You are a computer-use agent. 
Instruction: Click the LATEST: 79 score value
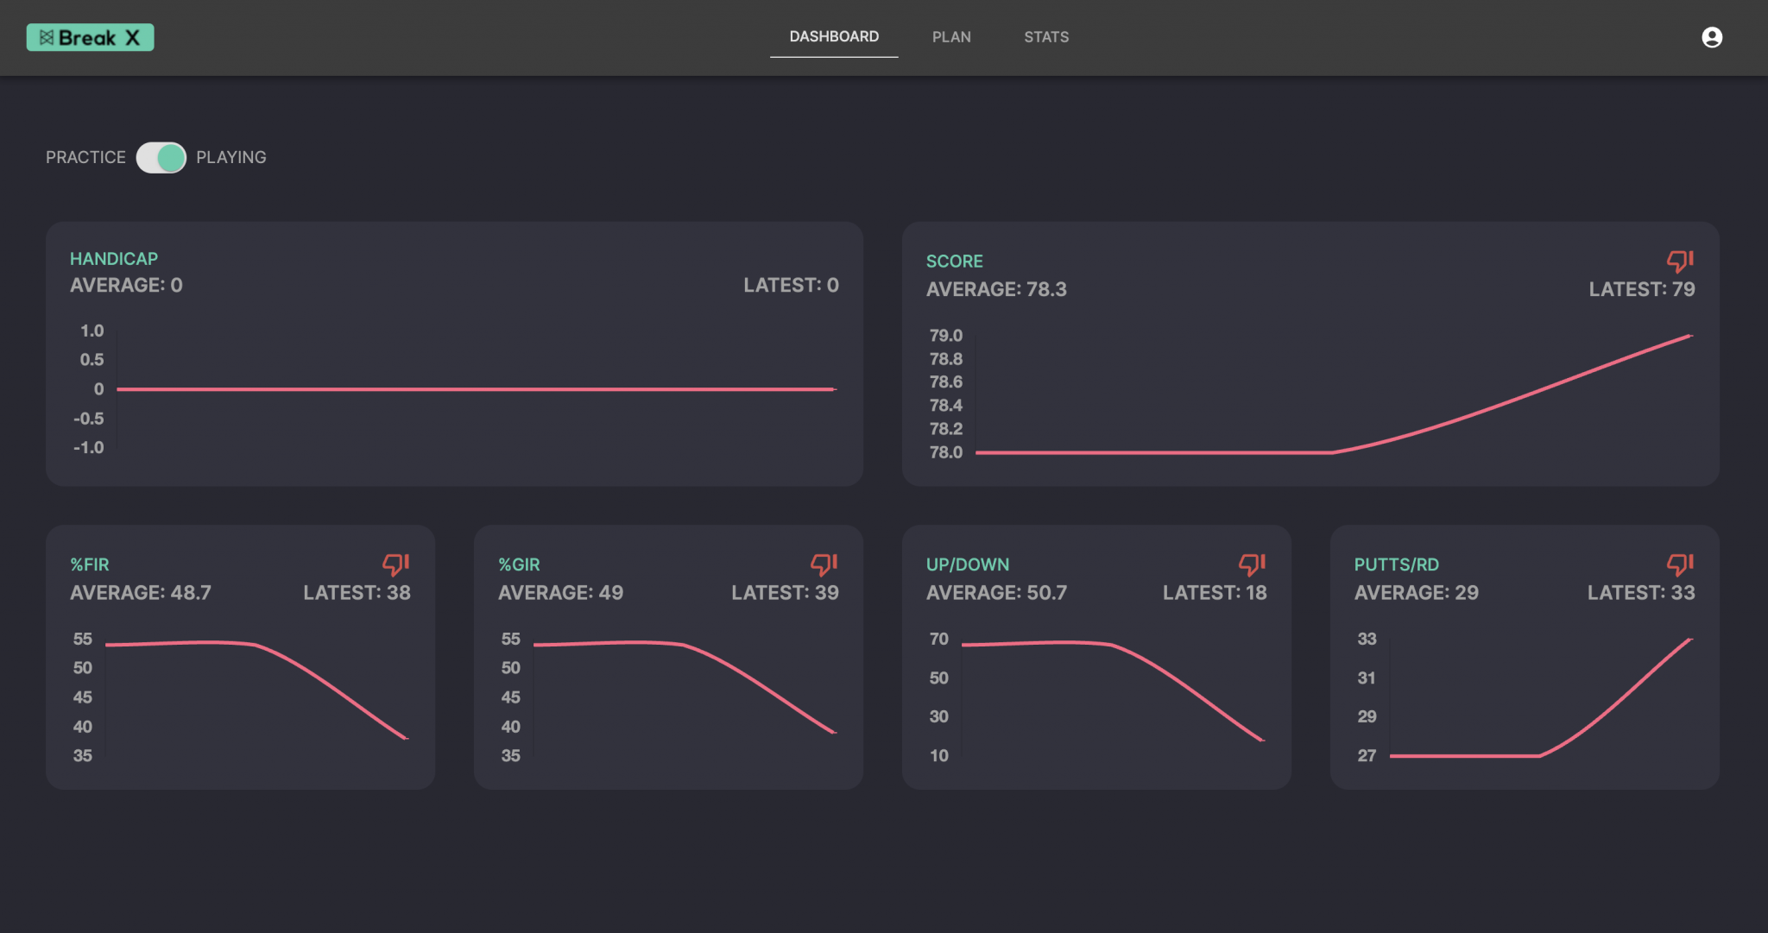(x=1641, y=289)
